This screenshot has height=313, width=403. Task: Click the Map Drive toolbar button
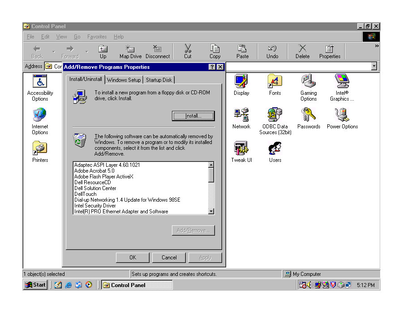click(130, 52)
